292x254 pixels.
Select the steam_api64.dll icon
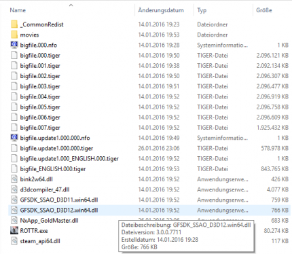(x=14, y=241)
